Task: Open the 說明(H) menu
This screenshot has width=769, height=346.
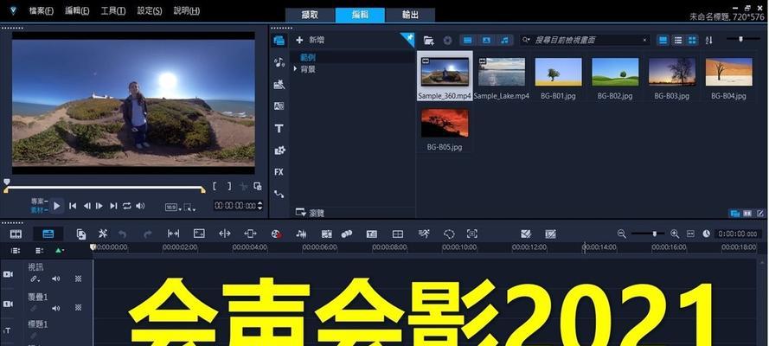Action: [x=186, y=10]
